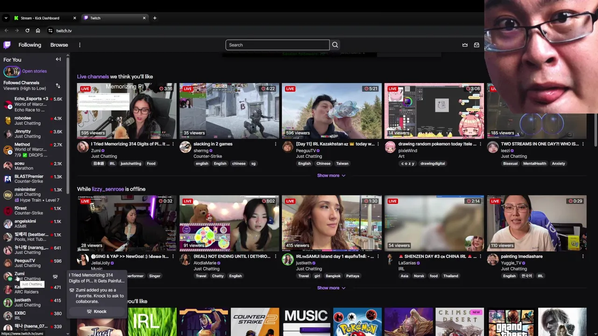The image size is (598, 336).
Task: Select the MentalHealth tag on leezi stream
Action: tap(534, 164)
